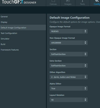Select the Config tab
This screenshot has width=100, height=108.
(x=95, y=3)
